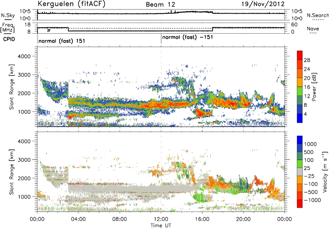Select the 'Beam 12' header label
This screenshot has height=228, width=329.
pyautogui.click(x=160, y=5)
